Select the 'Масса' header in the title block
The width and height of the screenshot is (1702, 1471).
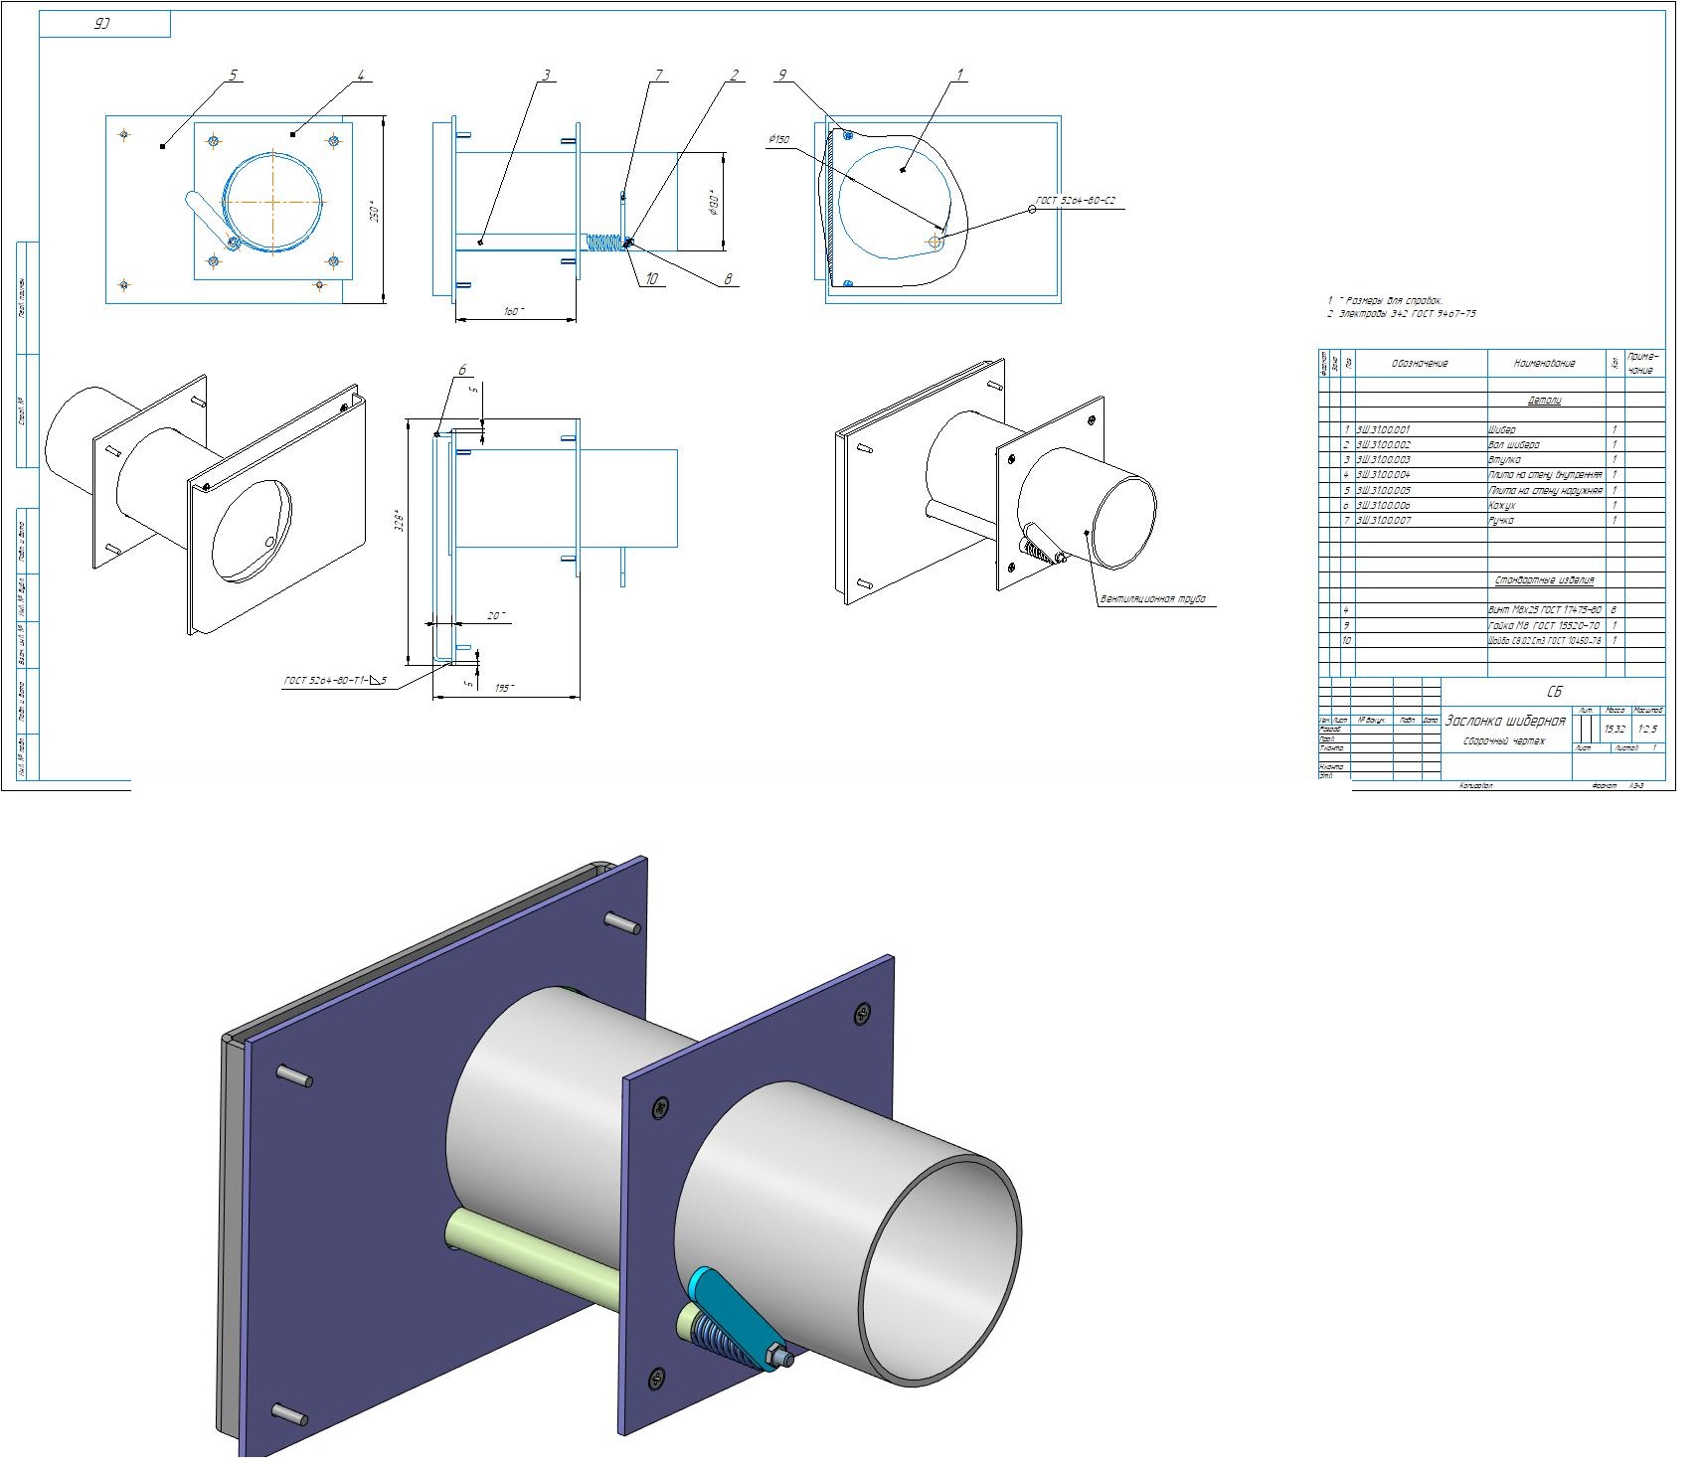pos(1616,711)
